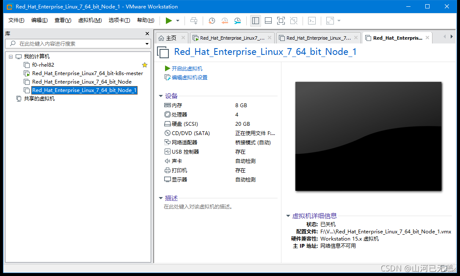Collapse the 虚拟机详细信息 section

288,216
